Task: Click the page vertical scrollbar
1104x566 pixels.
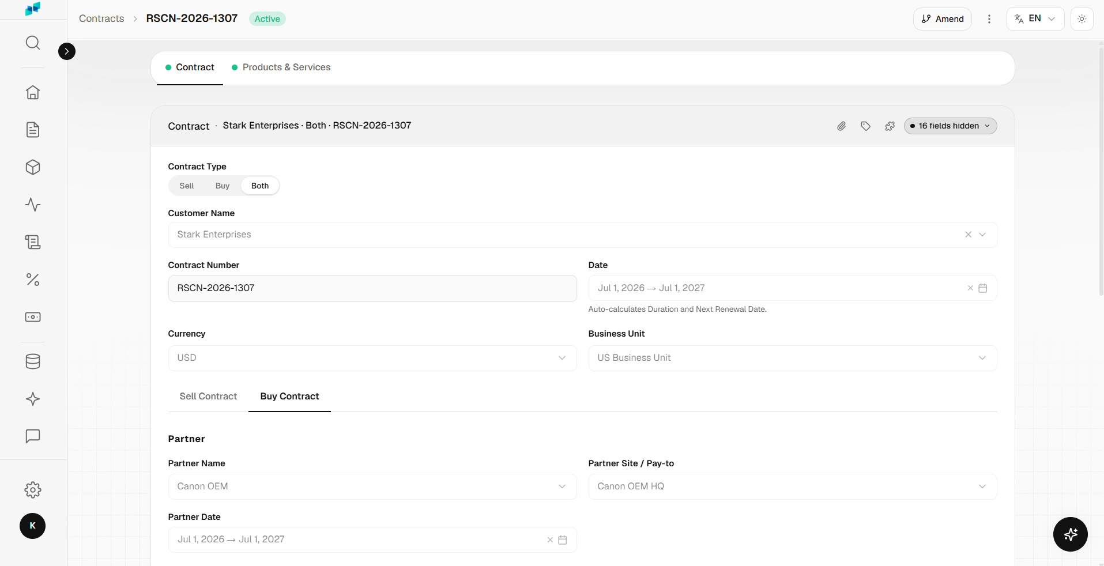Action: [x=1101, y=173]
